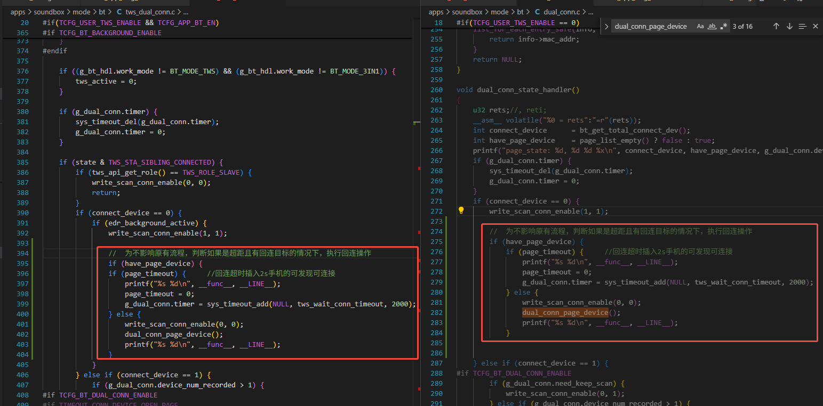Click highlighted dual_conn_page_device on line 282
This screenshot has height=406, width=823.
pos(565,312)
